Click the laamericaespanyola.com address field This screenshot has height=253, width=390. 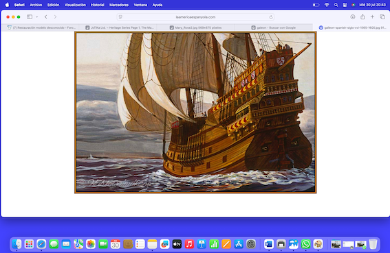coord(195,17)
